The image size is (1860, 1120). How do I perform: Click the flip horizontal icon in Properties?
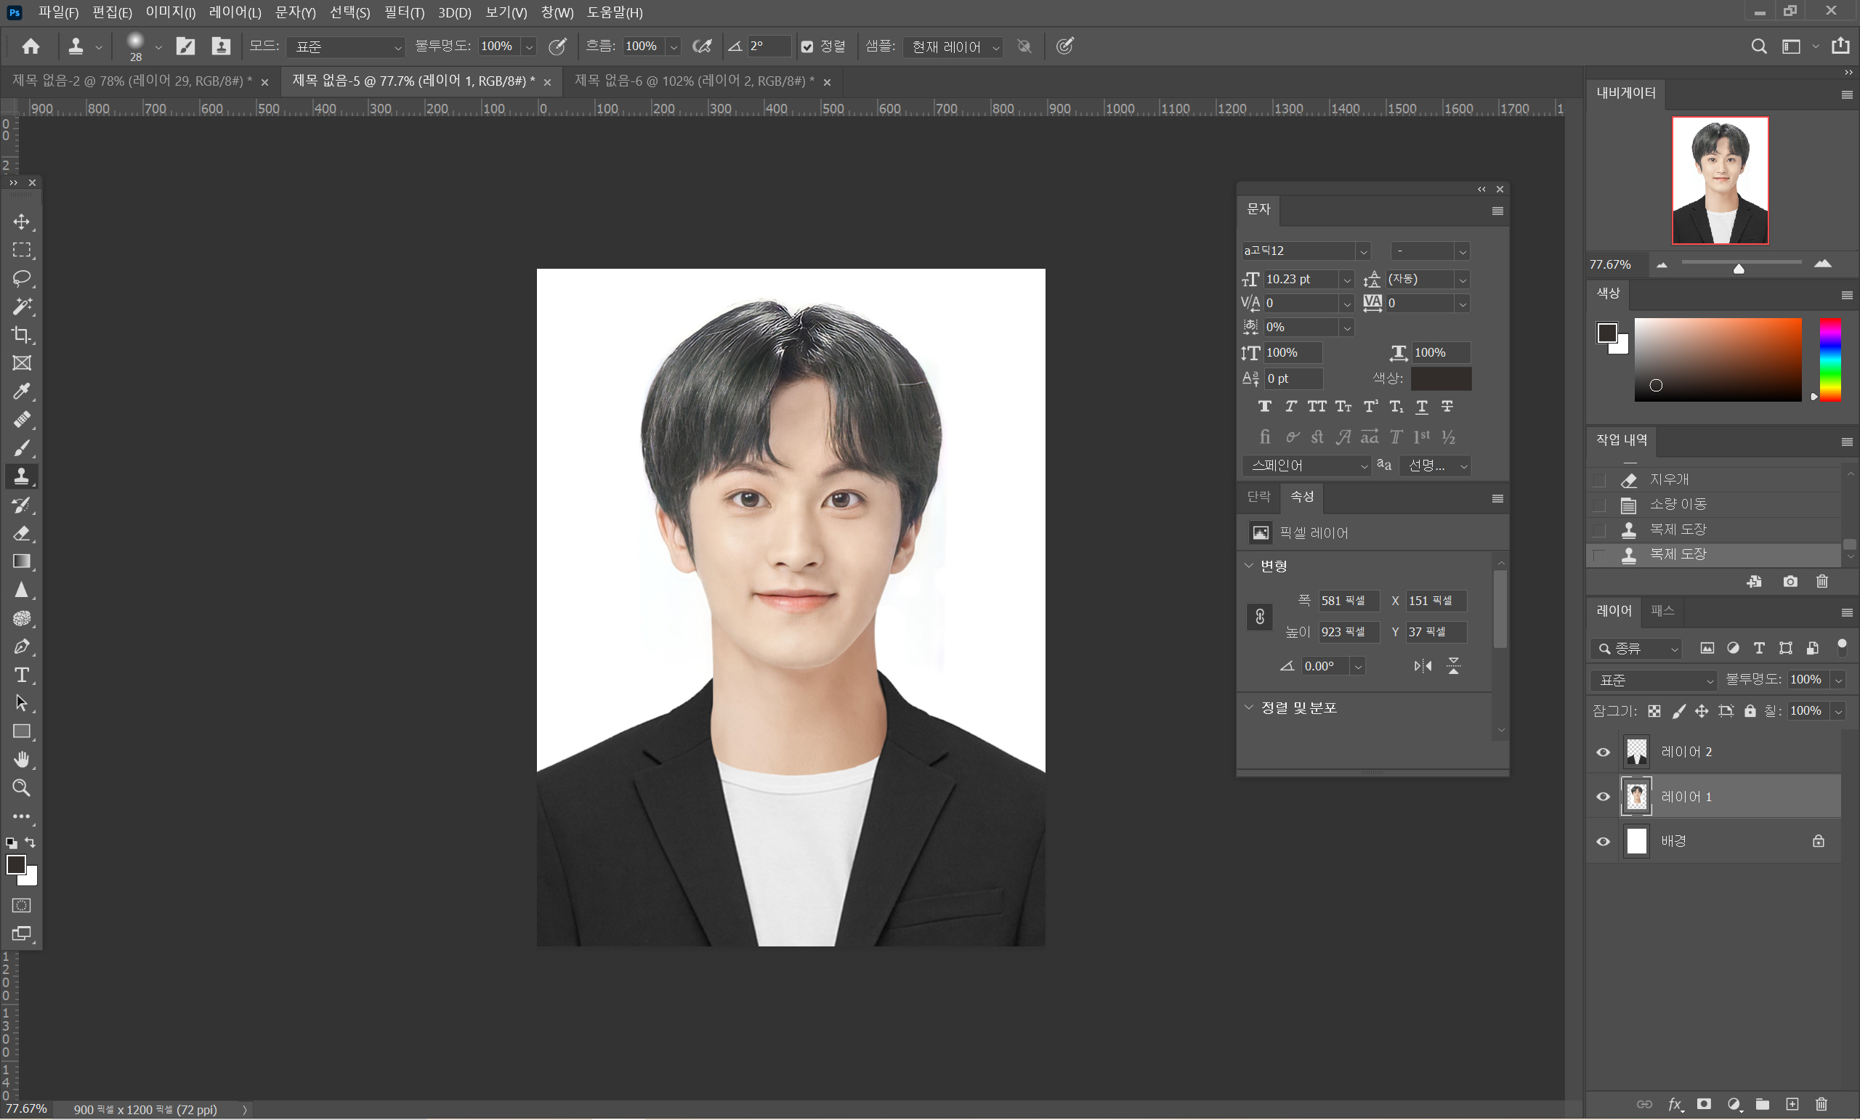tap(1422, 665)
